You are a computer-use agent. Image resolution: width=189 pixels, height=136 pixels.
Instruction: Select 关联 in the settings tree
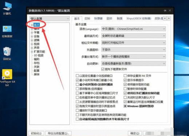click(x=36, y=67)
